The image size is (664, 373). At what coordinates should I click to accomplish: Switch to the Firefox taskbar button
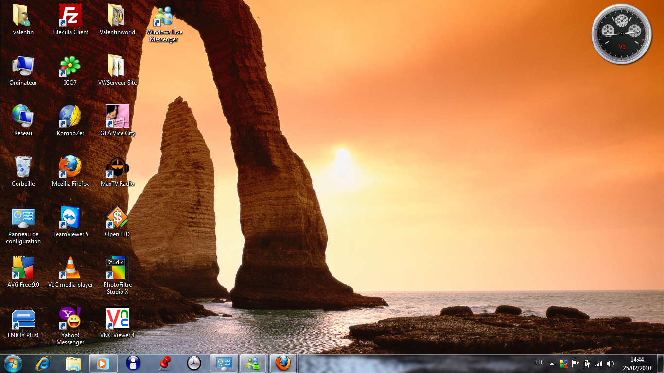[x=283, y=363]
